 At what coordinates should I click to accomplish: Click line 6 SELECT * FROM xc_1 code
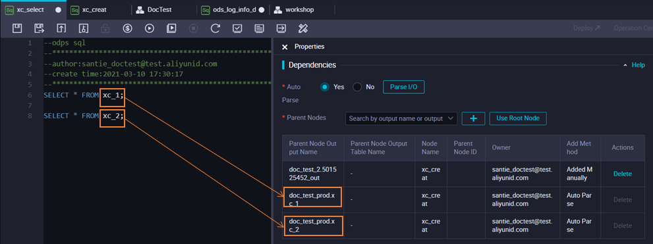tap(84, 95)
